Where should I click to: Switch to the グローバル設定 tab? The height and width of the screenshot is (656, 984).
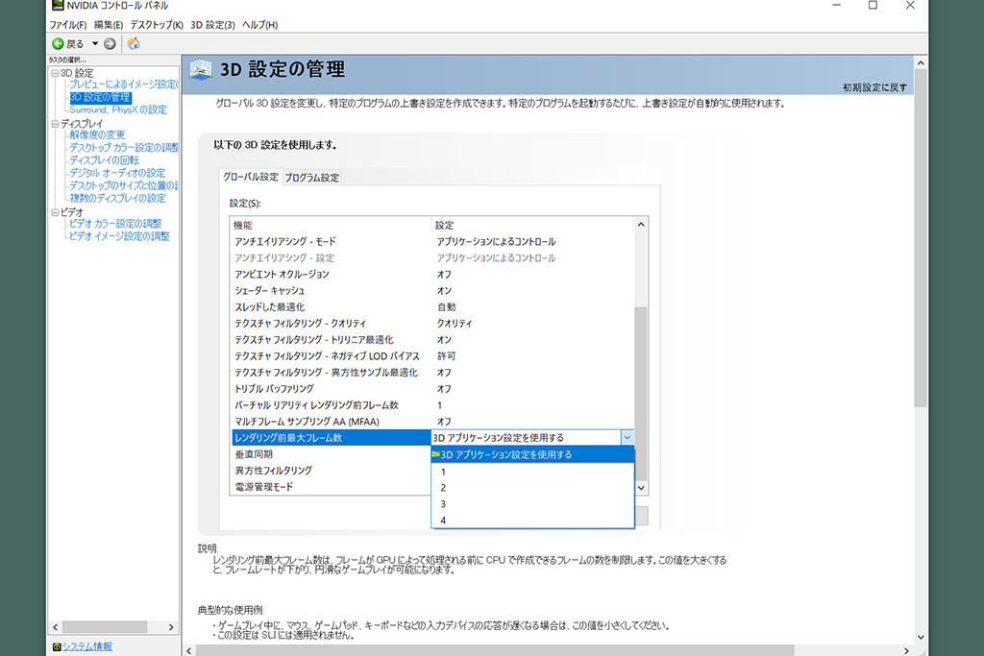point(251,177)
